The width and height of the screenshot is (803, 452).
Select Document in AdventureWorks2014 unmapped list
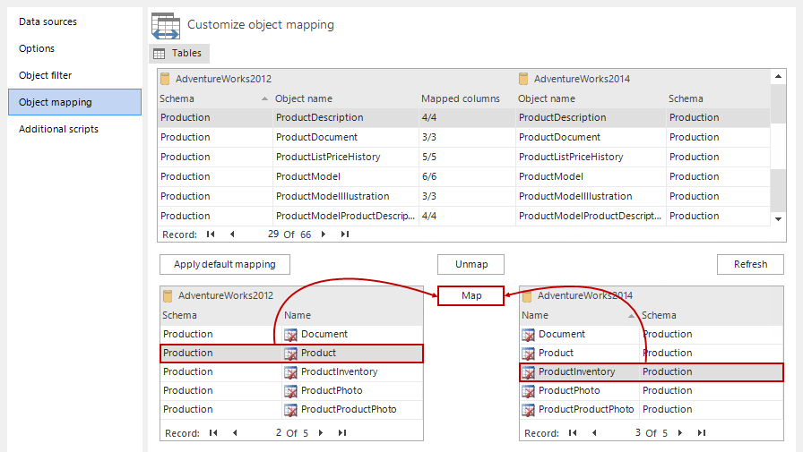tap(652, 335)
